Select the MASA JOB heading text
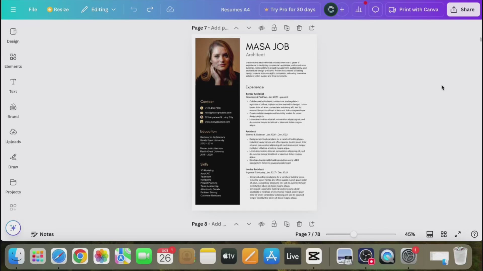The image size is (483, 271). (x=267, y=47)
